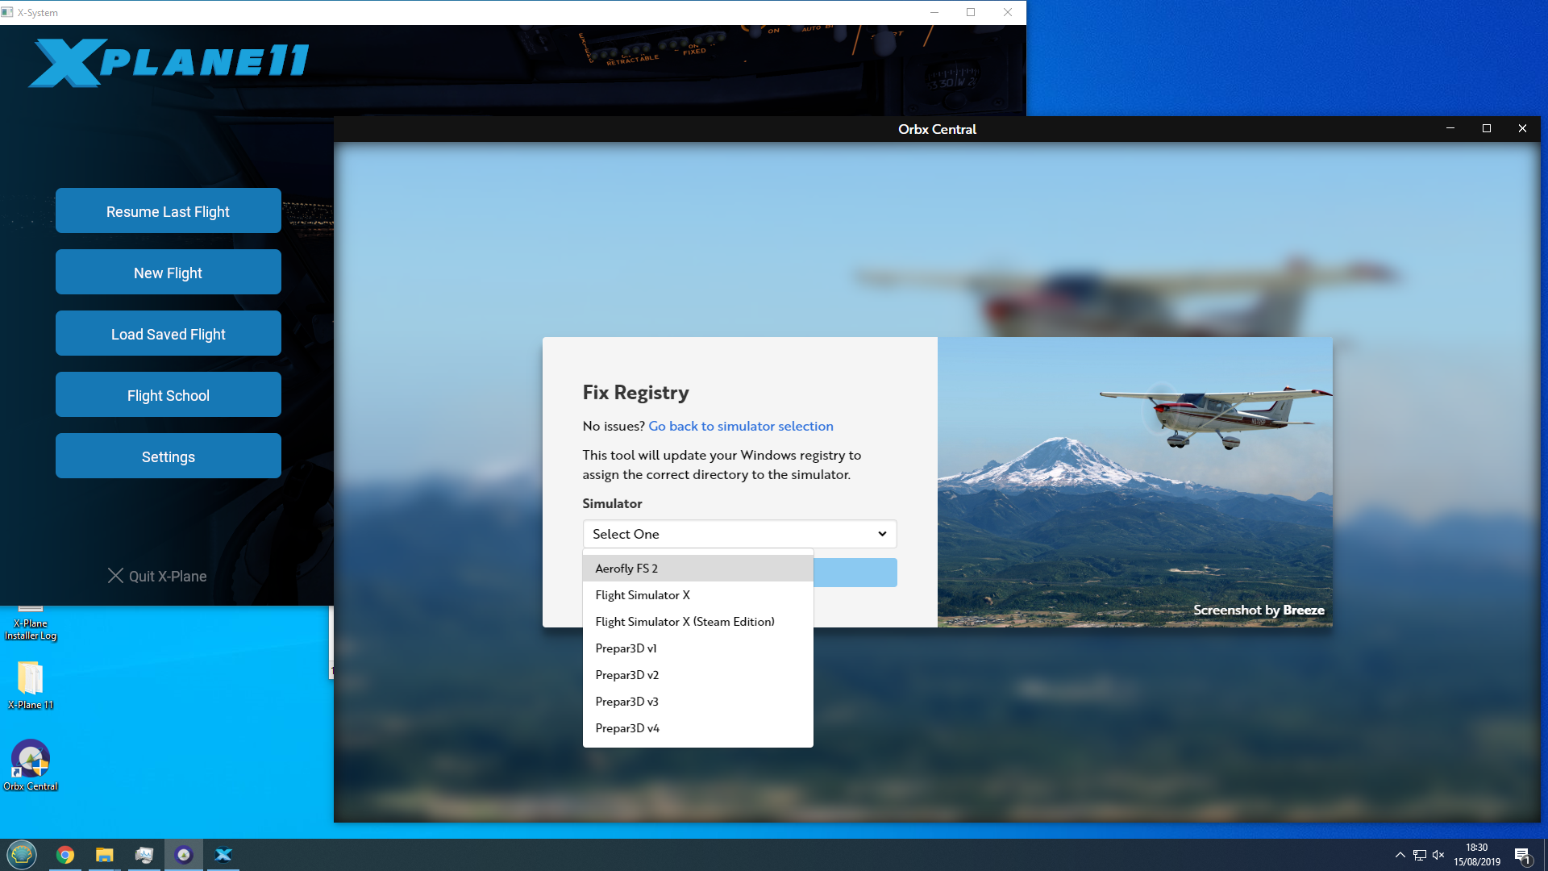This screenshot has height=871, width=1548.
Task: Maximize the Orbx Central window
Action: point(1487,129)
